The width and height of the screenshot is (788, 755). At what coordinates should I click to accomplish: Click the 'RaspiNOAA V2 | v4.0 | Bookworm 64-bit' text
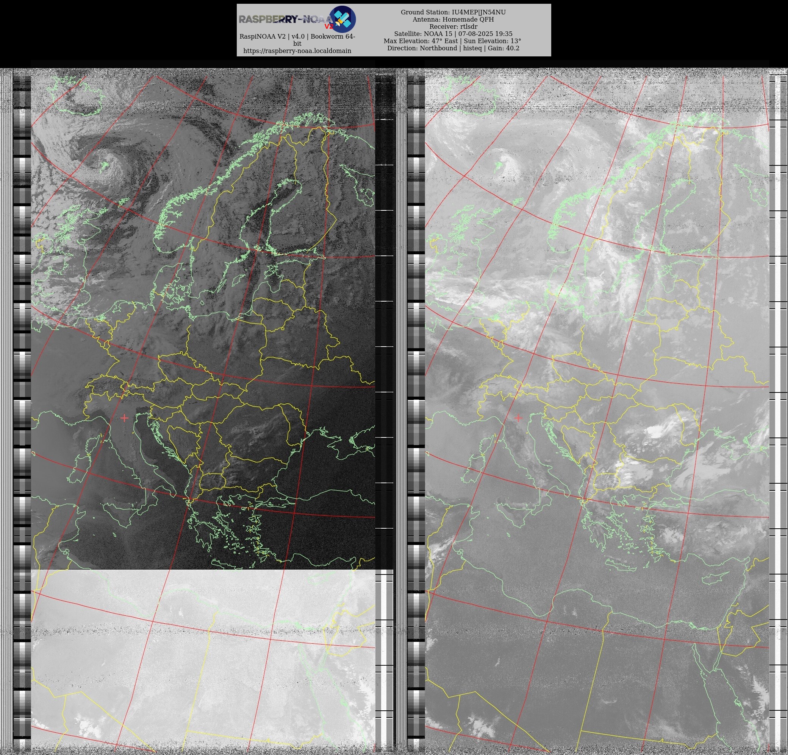[x=297, y=40]
